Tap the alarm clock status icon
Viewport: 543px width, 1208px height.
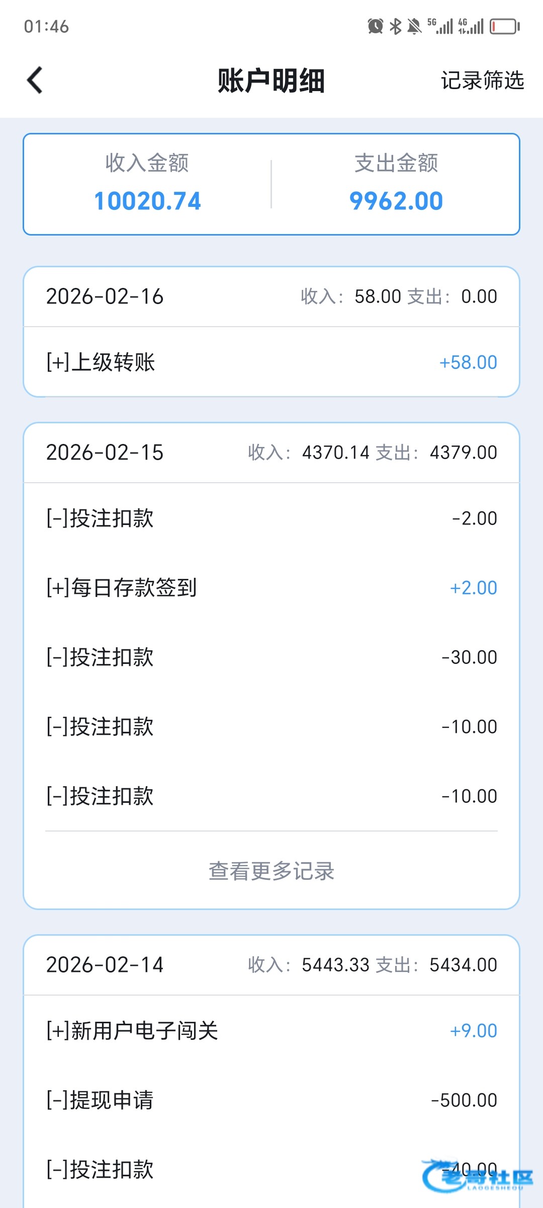(x=376, y=26)
